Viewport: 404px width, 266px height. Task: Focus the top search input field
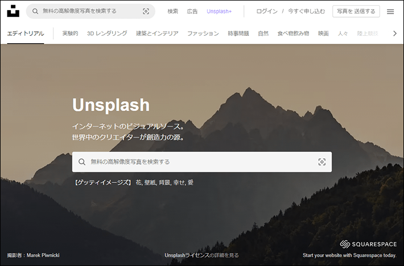click(90, 11)
